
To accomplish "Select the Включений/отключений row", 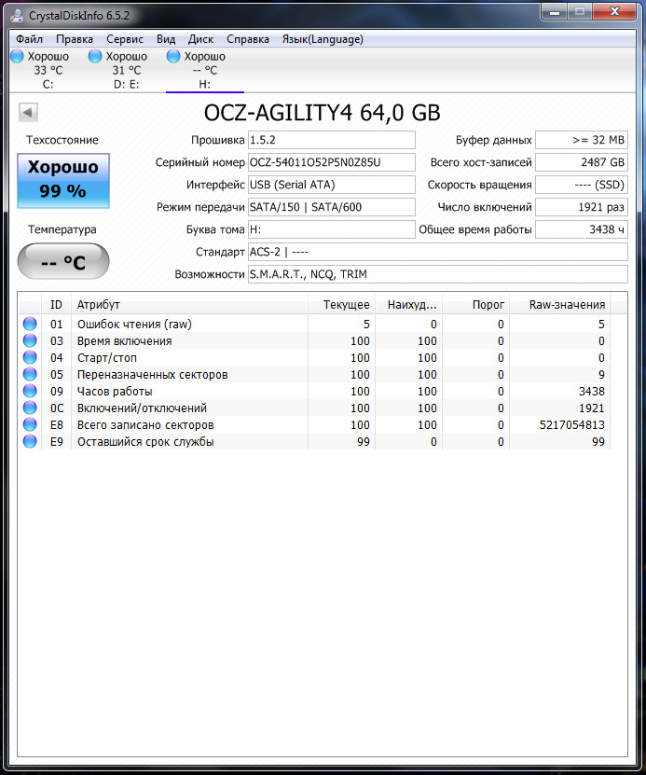I will tap(314, 408).
